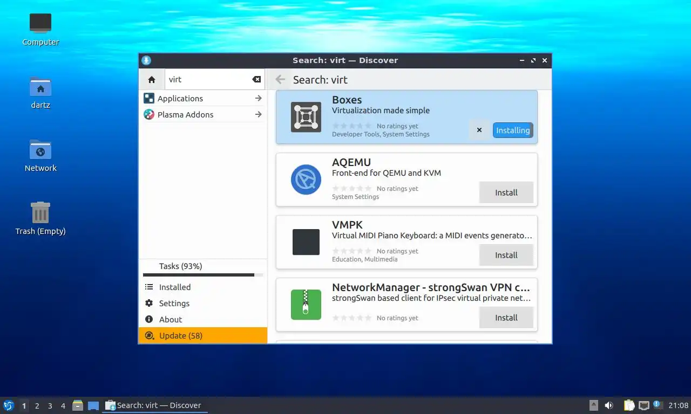Click the VMPK title

click(347, 225)
